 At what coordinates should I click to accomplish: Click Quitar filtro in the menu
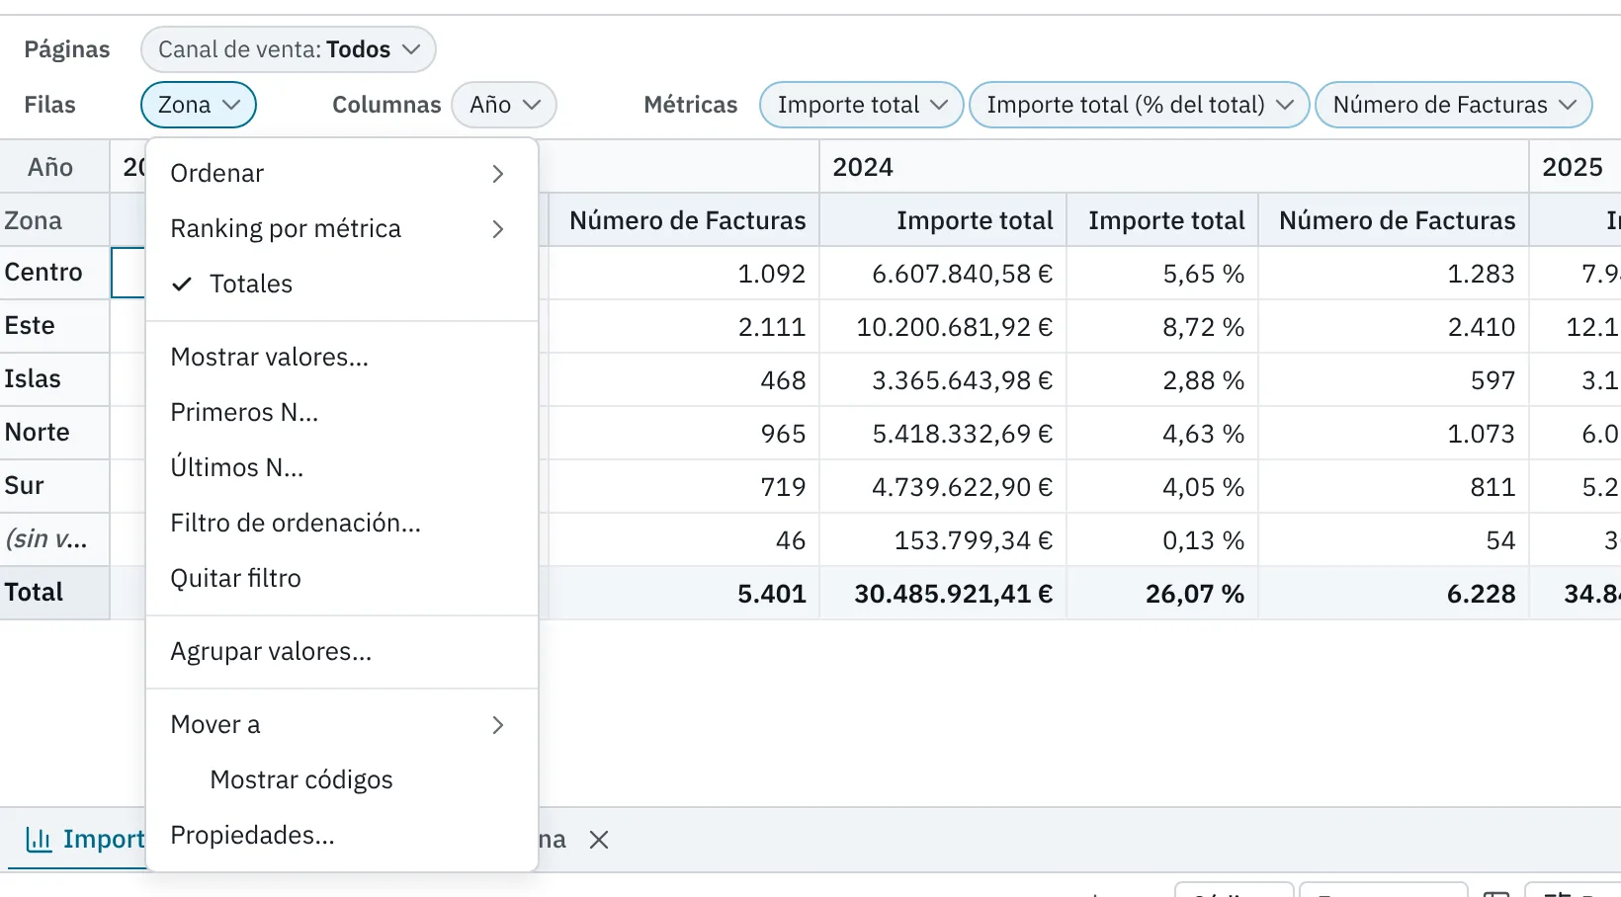(x=341, y=579)
